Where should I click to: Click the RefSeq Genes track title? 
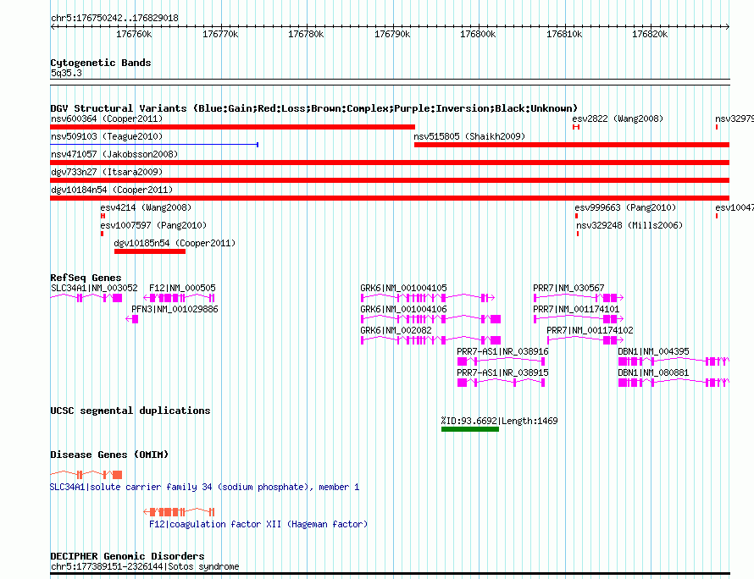86,278
